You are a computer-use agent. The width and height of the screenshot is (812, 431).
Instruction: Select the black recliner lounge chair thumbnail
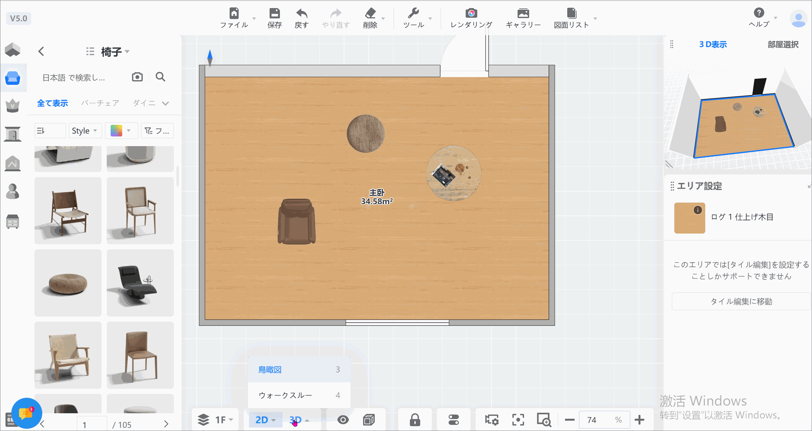[x=140, y=283]
